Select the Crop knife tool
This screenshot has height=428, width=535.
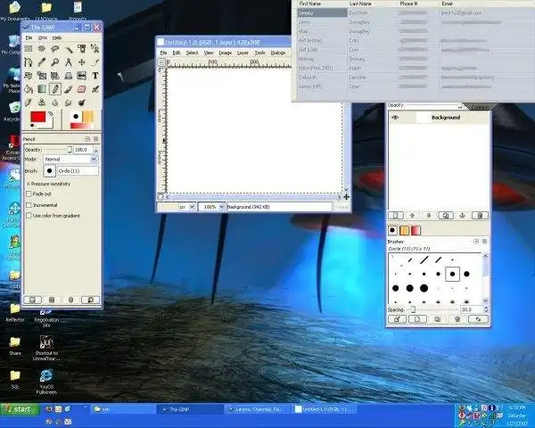[95, 62]
